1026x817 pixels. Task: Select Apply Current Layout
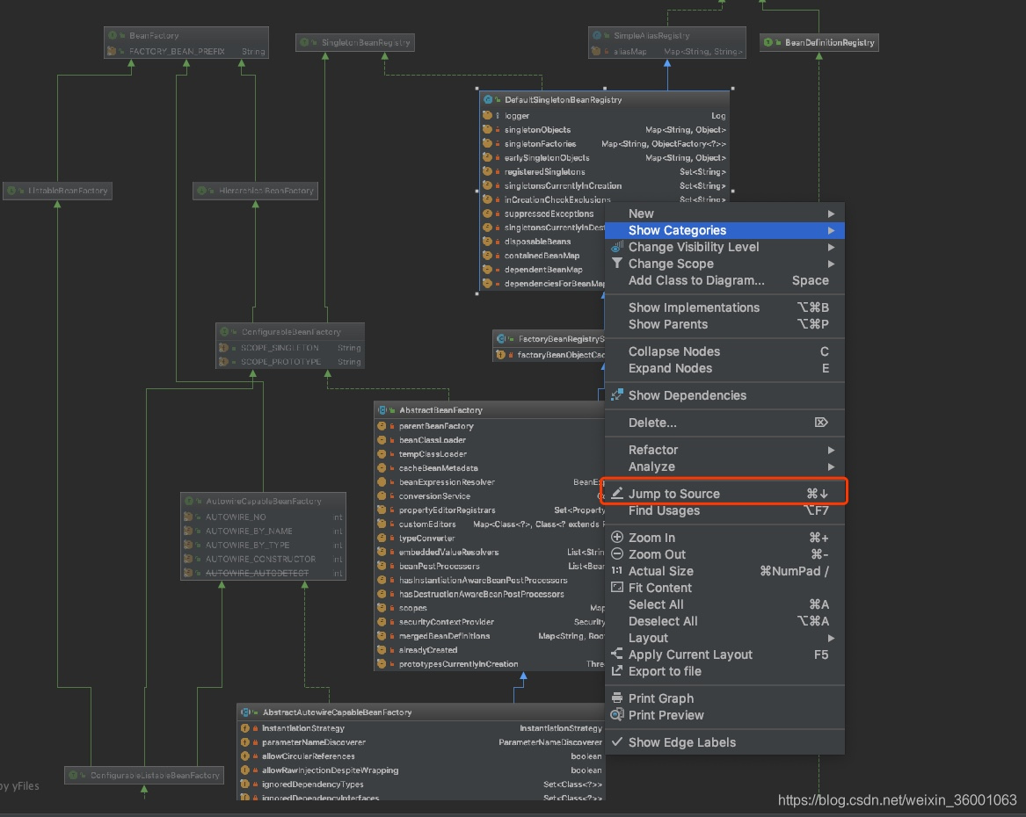724,654
